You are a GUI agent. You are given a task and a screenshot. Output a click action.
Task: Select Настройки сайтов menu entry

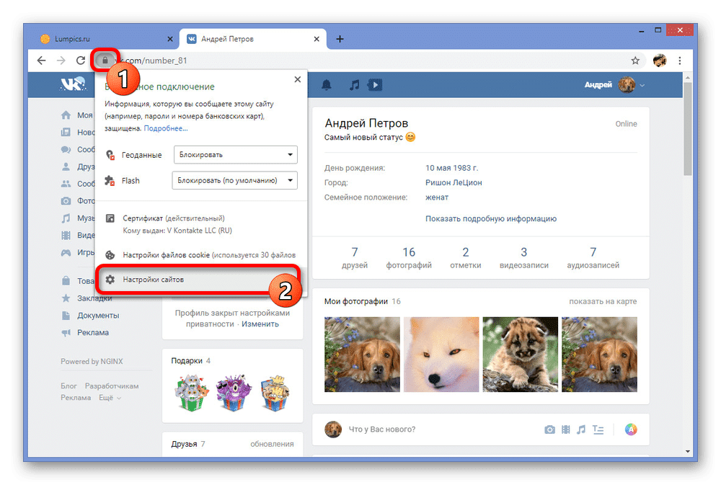(x=153, y=279)
